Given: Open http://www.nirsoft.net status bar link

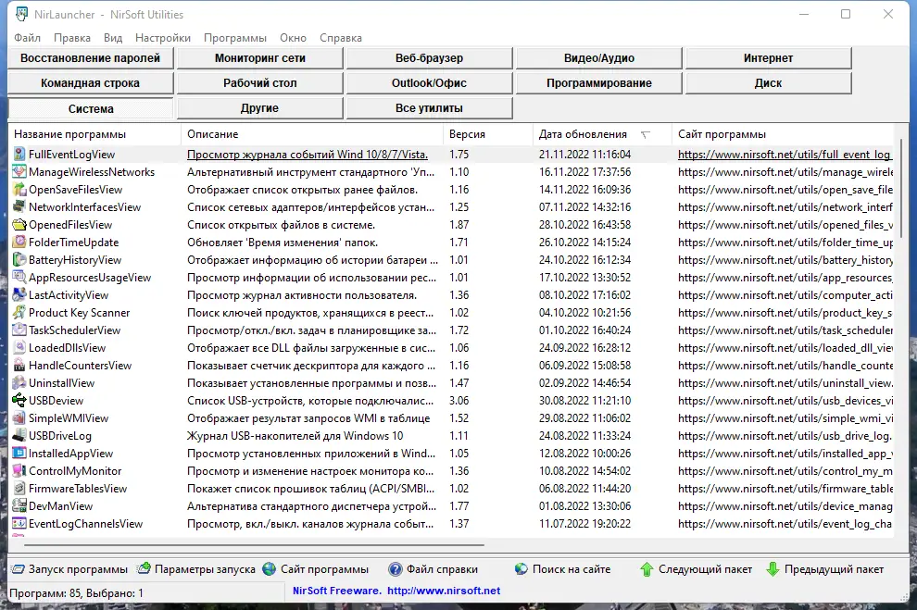Looking at the screenshot, I should [x=444, y=591].
